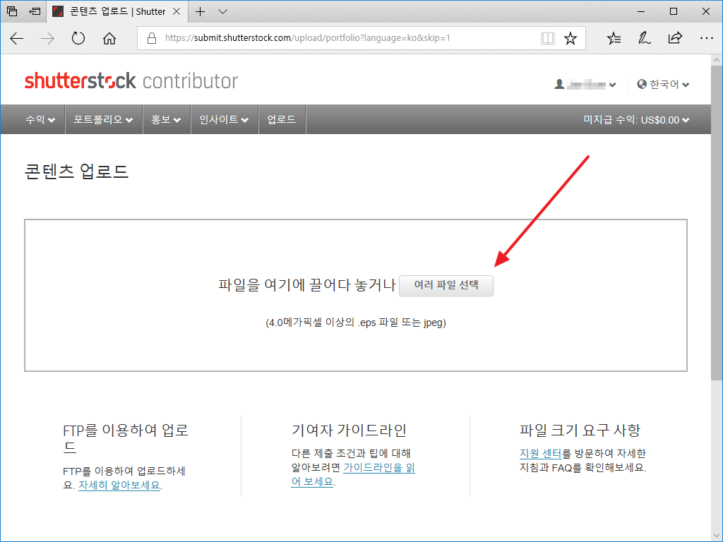Open the Favorites hub icon
723x542 pixels.
tap(614, 38)
